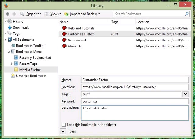This screenshot has height=139, width=195.
Task: Click the Less button to collapse details
Action: (62, 131)
